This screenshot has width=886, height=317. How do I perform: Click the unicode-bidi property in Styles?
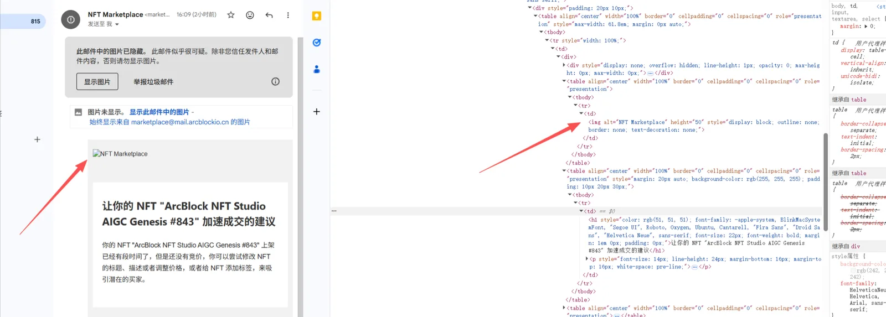859,76
